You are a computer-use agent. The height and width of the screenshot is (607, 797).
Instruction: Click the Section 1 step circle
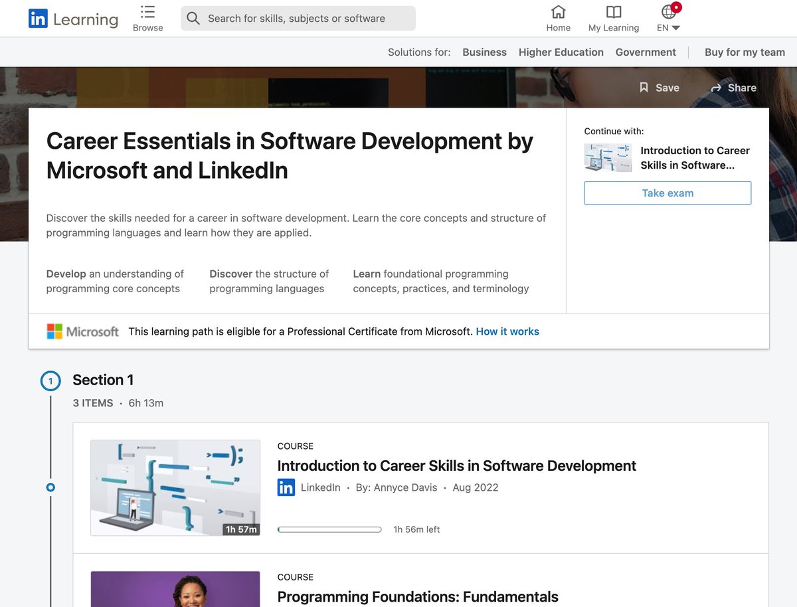click(x=50, y=381)
